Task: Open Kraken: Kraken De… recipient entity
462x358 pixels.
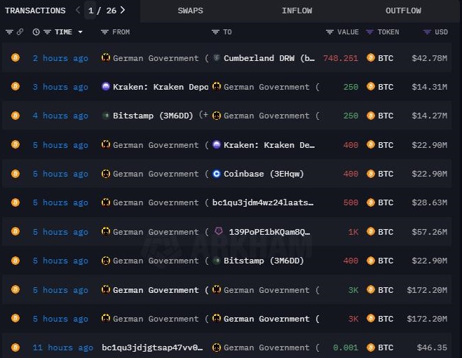Action: point(269,145)
